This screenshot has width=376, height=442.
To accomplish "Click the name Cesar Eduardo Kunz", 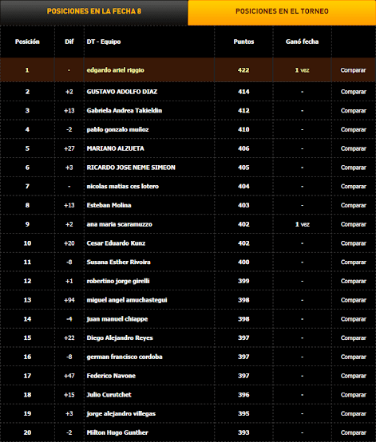I will 116,243.
